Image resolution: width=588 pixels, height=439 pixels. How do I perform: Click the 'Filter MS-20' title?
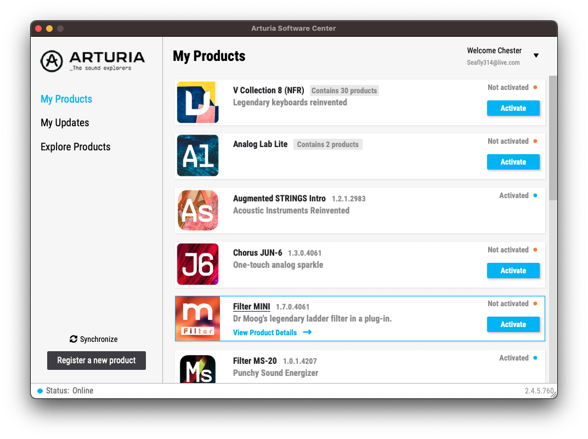255,361
